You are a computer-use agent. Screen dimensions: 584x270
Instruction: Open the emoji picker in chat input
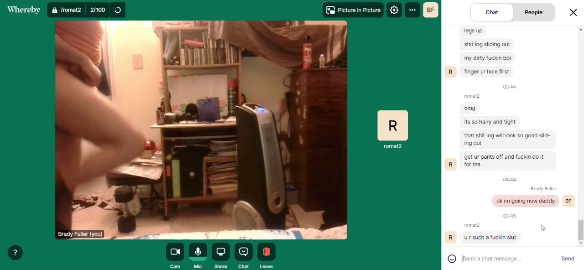pos(452,259)
